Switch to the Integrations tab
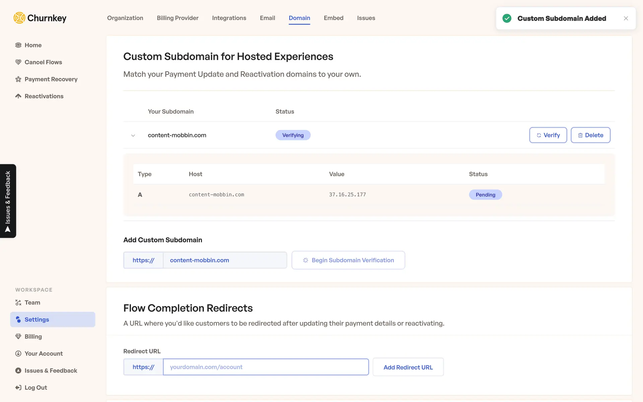Viewport: 643px width, 402px height. [x=229, y=18]
